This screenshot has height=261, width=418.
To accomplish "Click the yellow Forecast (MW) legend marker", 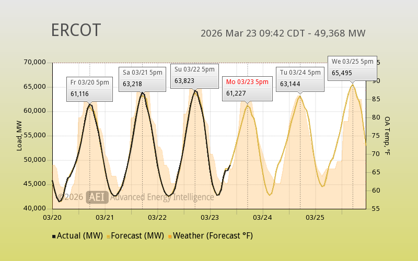I will pos(108,236).
